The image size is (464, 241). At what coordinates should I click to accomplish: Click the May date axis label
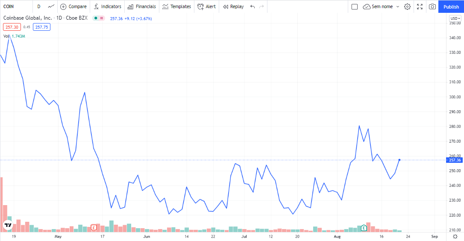pos(58,236)
